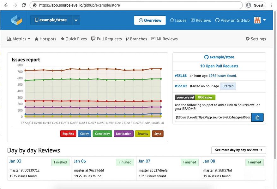Click the page vertical scrollbar
Screen dimensions: 277x189
[x=275, y=84]
